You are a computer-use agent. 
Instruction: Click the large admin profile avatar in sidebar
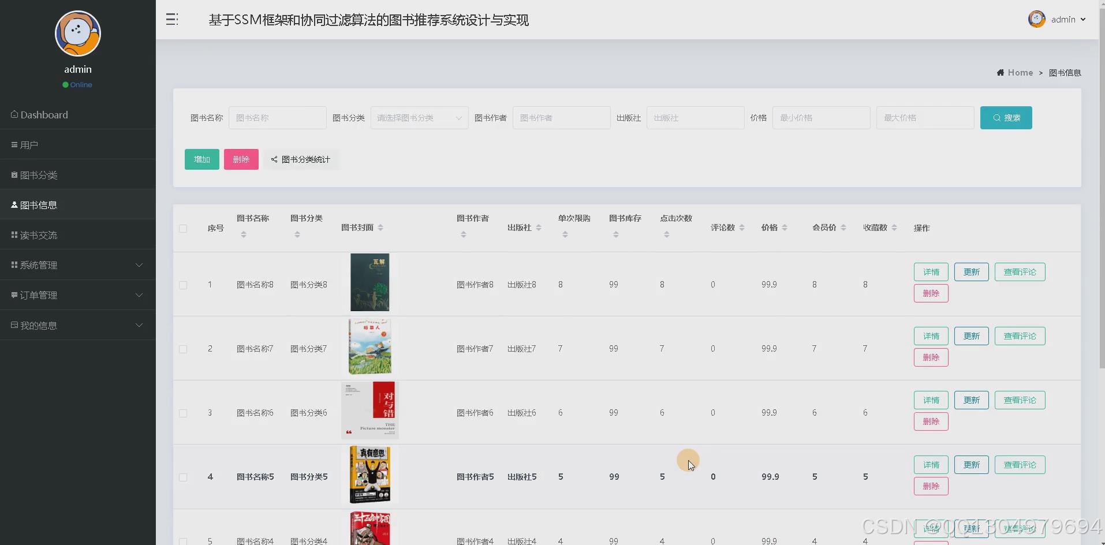click(x=78, y=33)
